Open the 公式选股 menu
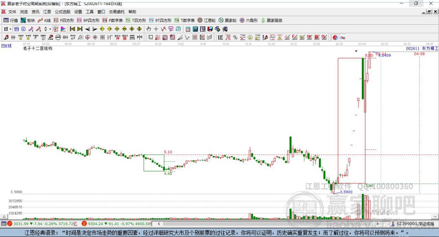Image resolution: width=439 pixels, height=237 pixels. pos(62,12)
